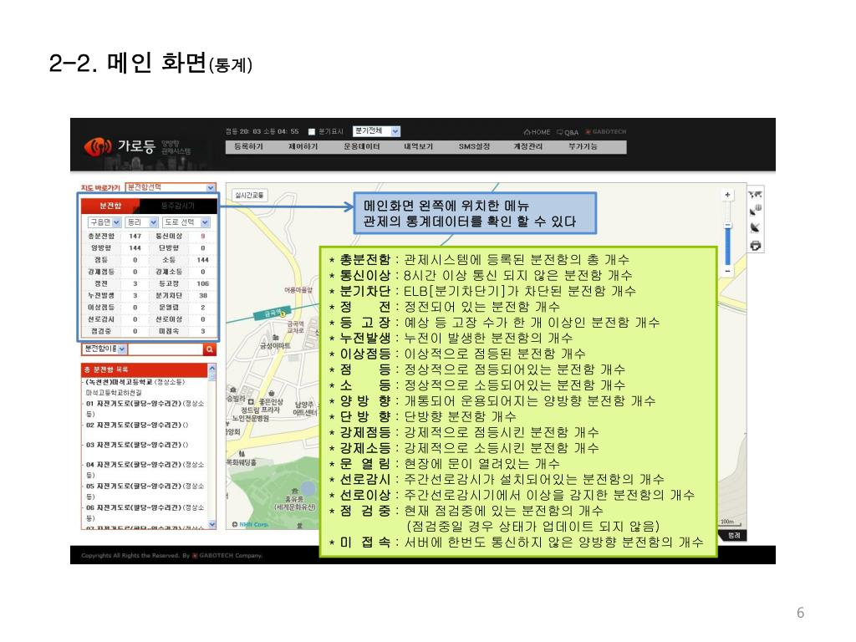Viewport: 856px width, 642px height.
Task: Open the SMS설정 menu
Action: coord(474,147)
